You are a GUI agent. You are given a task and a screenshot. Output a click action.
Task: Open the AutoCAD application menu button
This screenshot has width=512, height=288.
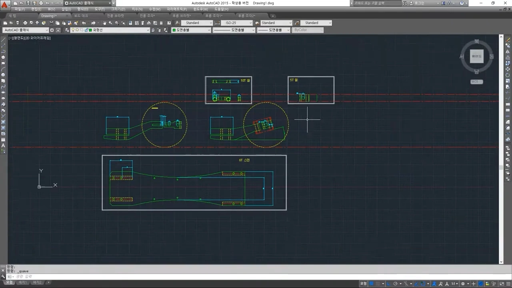5,5
